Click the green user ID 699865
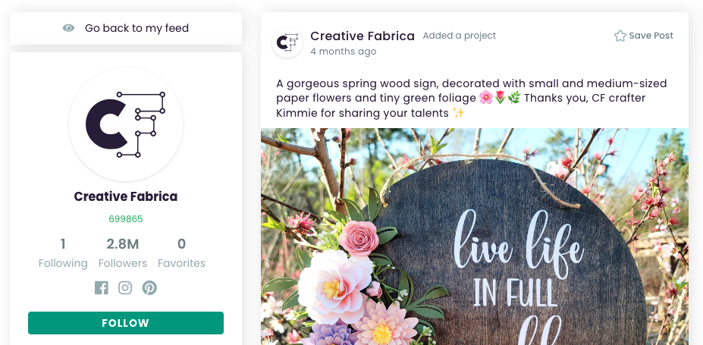 point(126,219)
